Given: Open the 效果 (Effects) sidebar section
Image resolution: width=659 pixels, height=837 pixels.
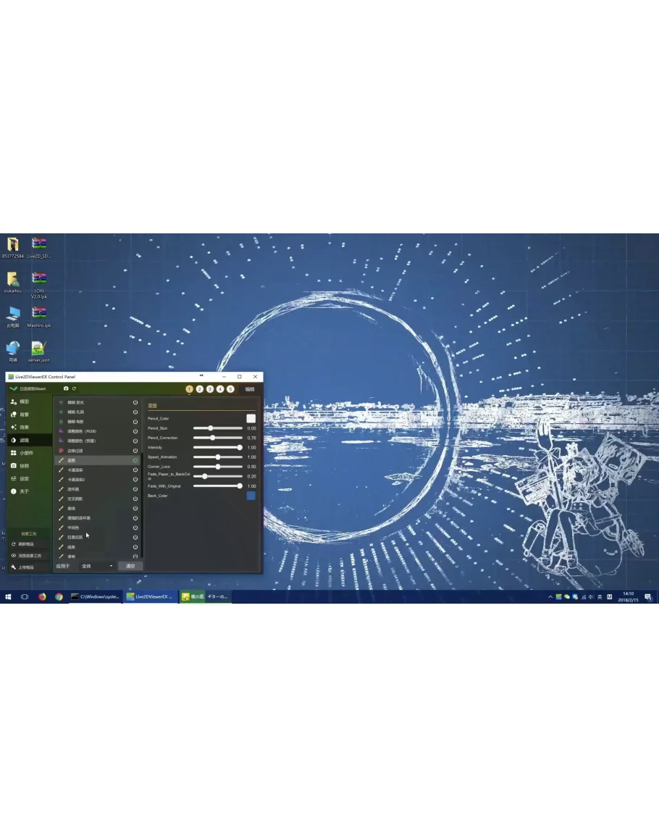Looking at the screenshot, I should click(25, 428).
